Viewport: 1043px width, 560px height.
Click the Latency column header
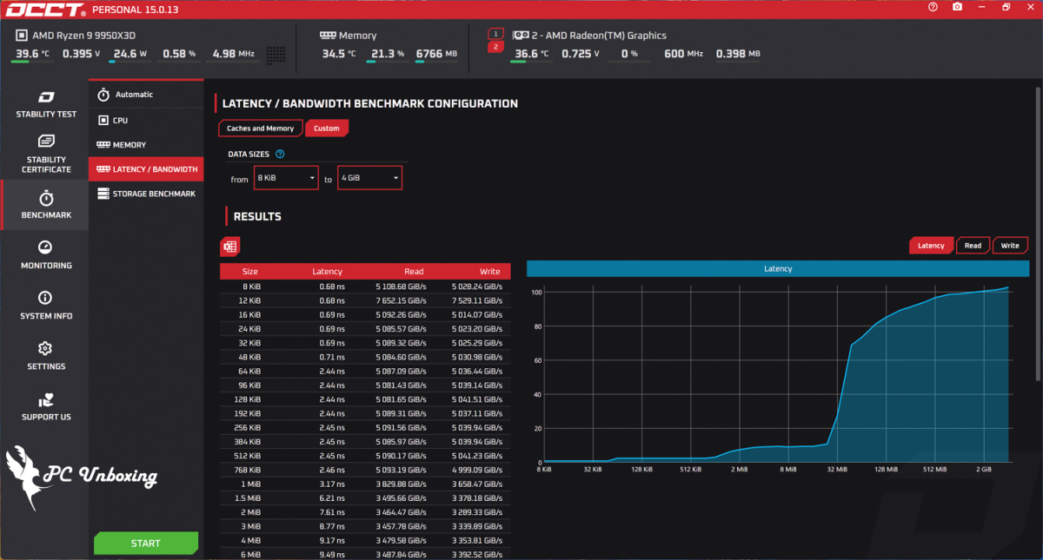pyautogui.click(x=327, y=272)
